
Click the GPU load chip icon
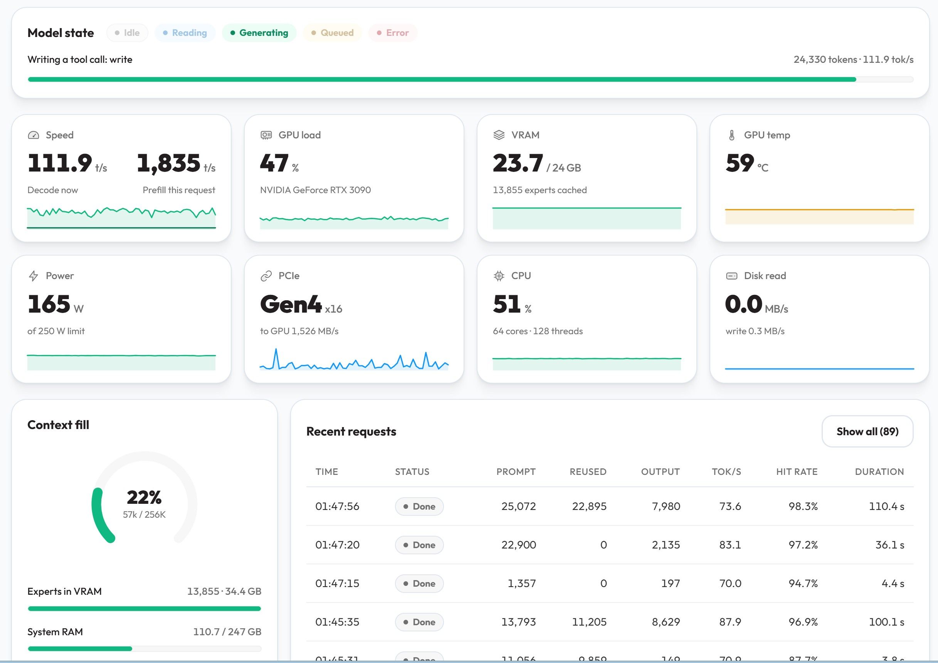coord(266,135)
